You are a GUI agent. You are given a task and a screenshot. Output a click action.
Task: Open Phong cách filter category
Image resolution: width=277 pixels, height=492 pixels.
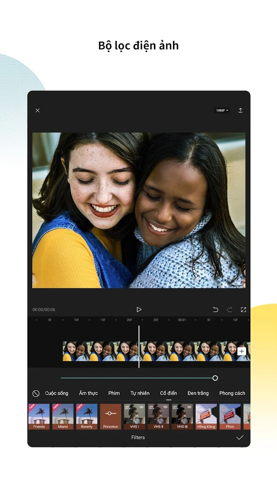click(232, 393)
